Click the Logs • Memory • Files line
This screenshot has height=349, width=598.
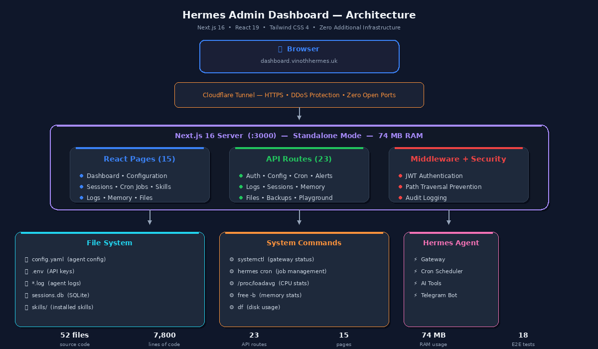pyautogui.click(x=120, y=198)
